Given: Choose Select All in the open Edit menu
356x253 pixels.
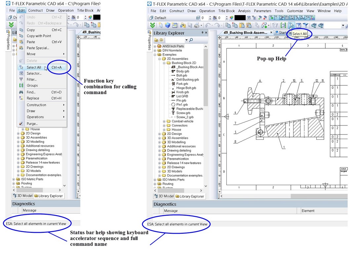Looking at the screenshot, I should 42,67.
